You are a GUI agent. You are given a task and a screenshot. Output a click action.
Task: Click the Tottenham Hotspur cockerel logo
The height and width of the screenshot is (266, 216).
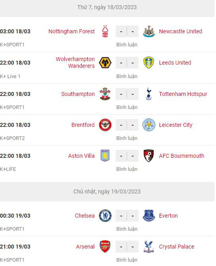[x=149, y=94]
